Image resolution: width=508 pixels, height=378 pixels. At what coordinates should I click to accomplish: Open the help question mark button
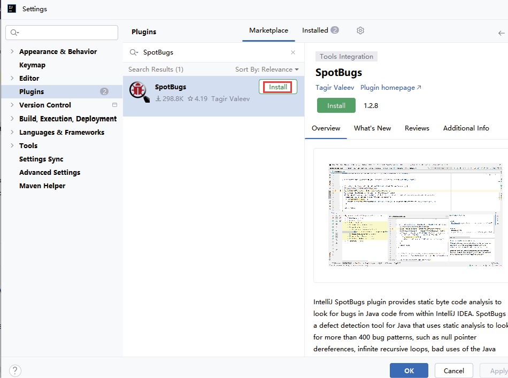click(x=15, y=370)
